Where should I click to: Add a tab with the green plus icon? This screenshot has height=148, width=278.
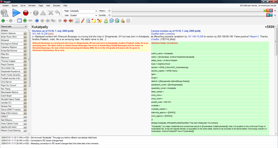[x=25, y=21]
